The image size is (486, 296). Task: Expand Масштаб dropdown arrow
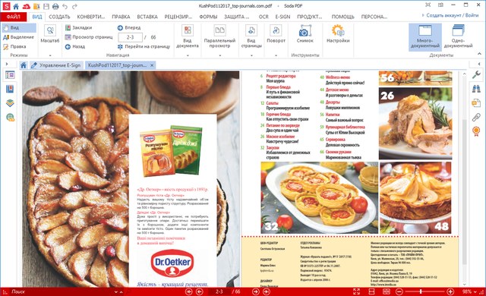50,55
